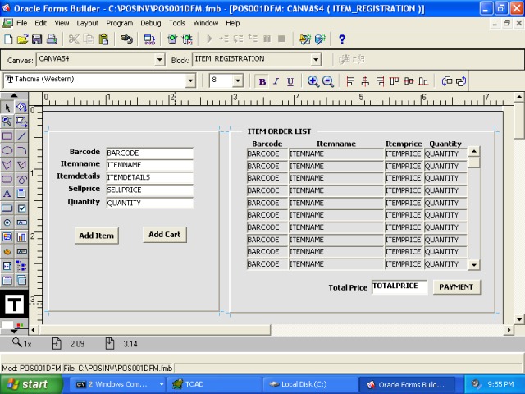Click the Help question mark icon
Screen dimensions: 525x394
342,39
